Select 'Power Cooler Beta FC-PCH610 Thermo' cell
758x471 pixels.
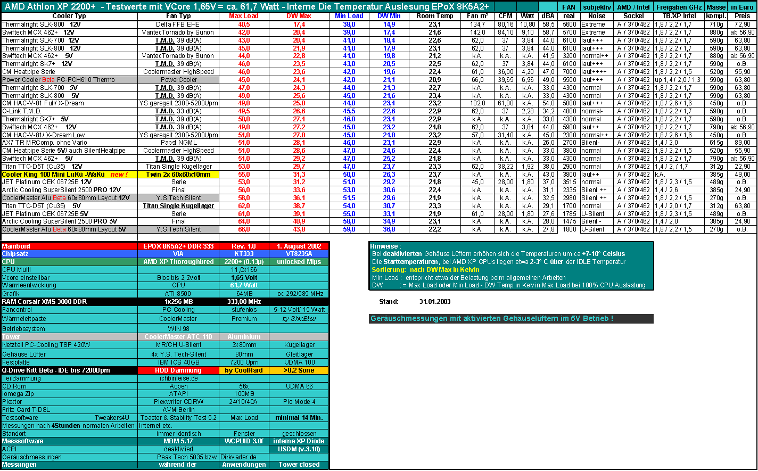click(69, 80)
